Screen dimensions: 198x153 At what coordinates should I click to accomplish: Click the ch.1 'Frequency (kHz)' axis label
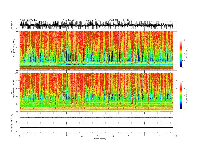pyautogui.click(x=14, y=48)
